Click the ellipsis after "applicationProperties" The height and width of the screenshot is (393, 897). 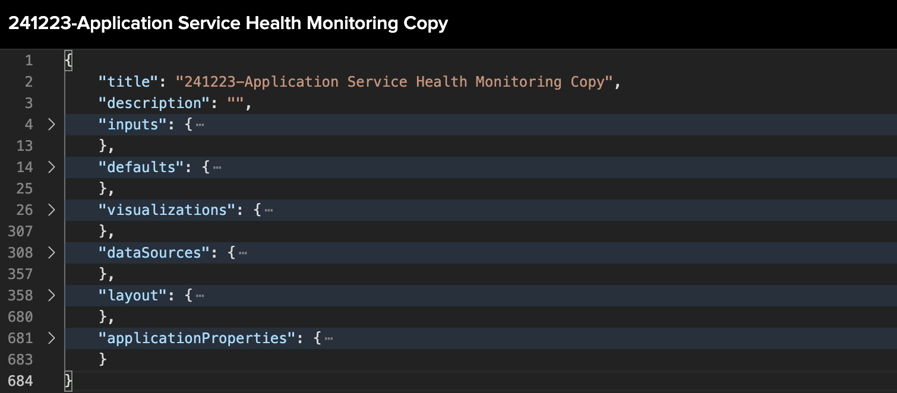(329, 338)
